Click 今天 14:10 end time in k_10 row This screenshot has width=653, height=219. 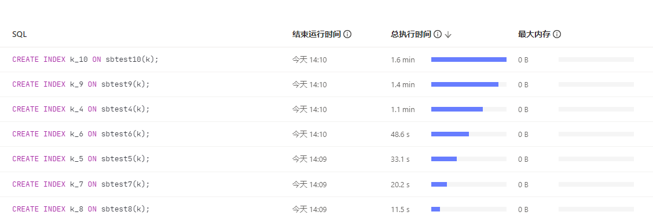click(x=310, y=60)
